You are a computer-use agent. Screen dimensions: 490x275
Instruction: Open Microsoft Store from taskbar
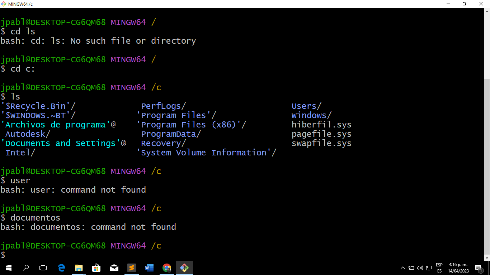click(96, 267)
